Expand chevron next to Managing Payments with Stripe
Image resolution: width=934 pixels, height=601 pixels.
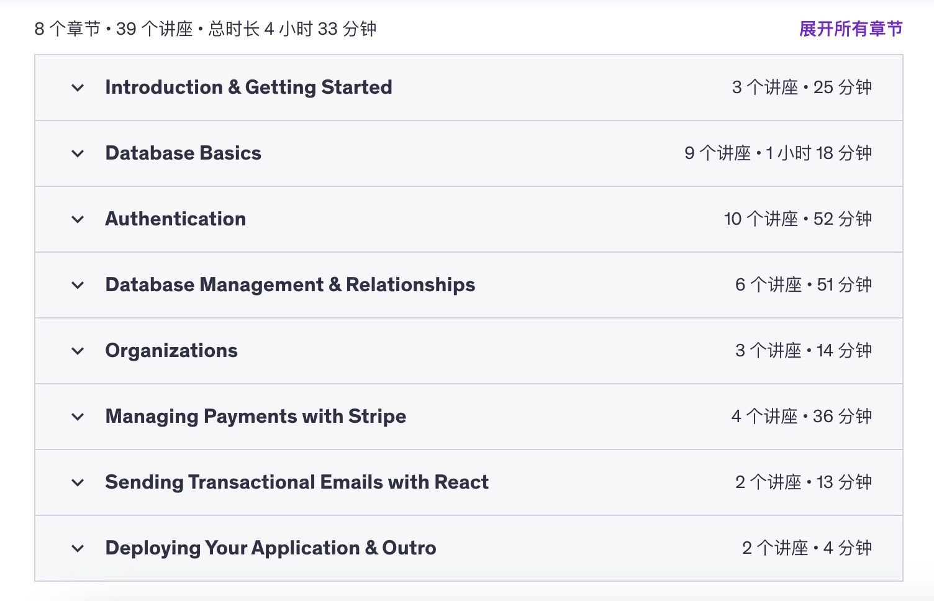[x=78, y=417]
